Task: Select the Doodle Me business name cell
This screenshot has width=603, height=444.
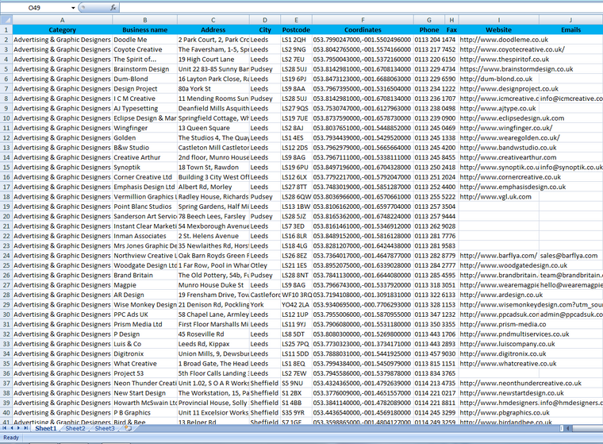Action: tap(145, 40)
